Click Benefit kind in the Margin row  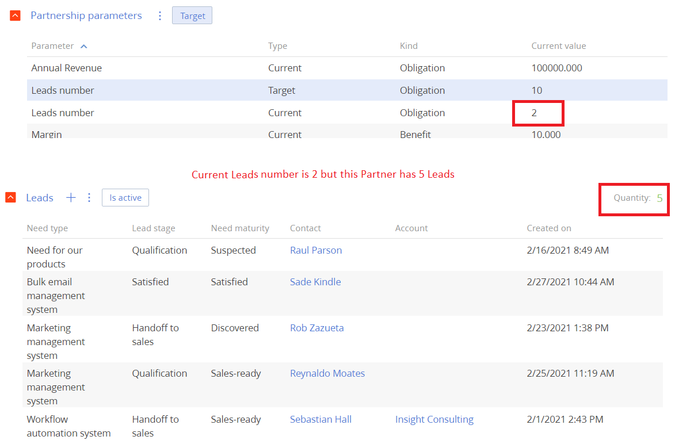coord(415,134)
